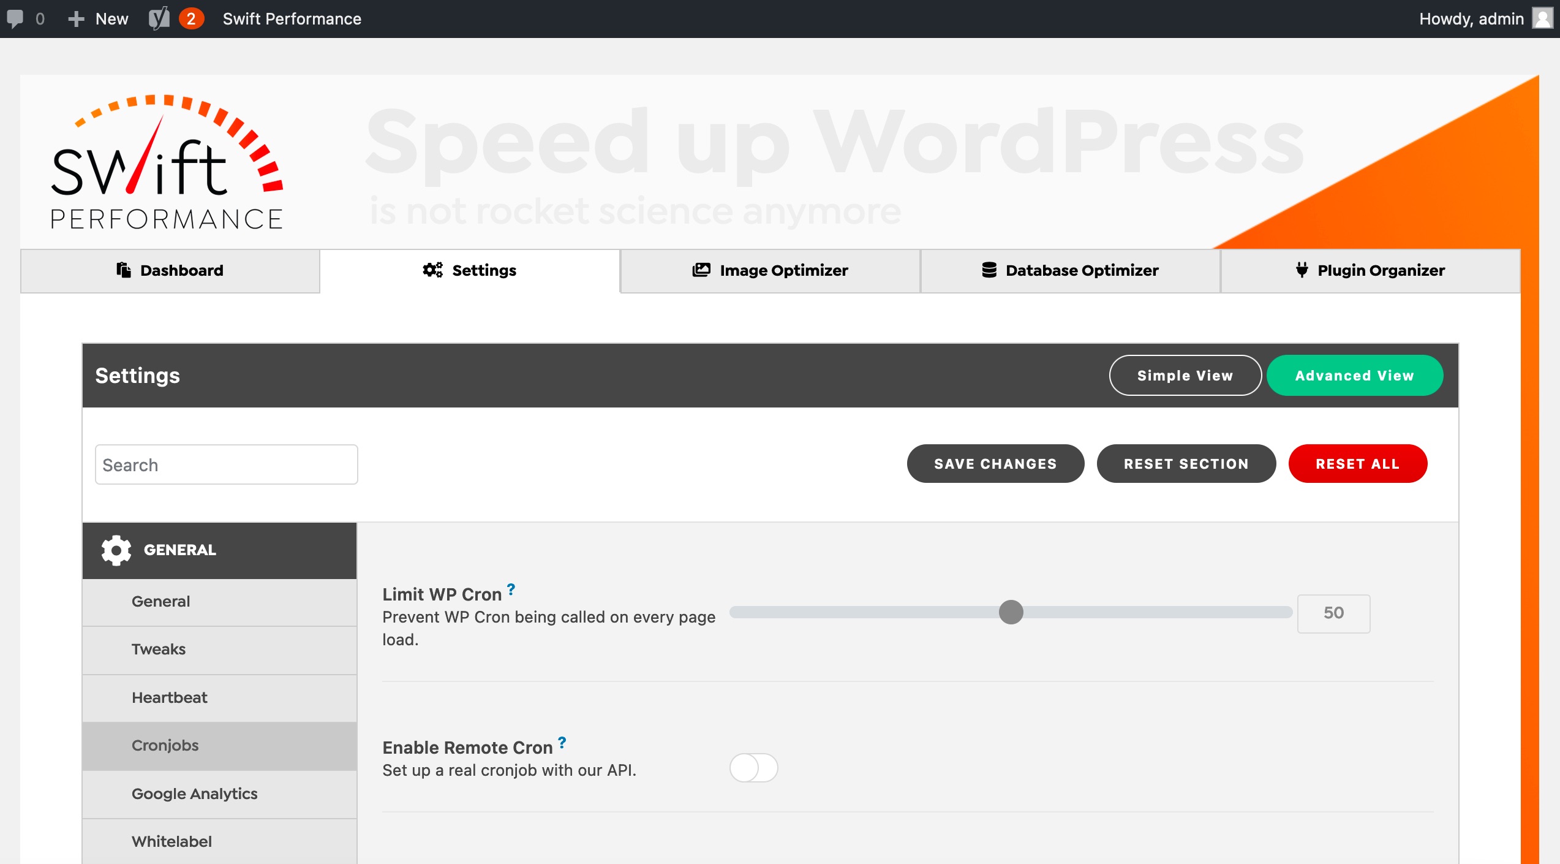Collapse the GENERAL settings section

[x=219, y=550]
